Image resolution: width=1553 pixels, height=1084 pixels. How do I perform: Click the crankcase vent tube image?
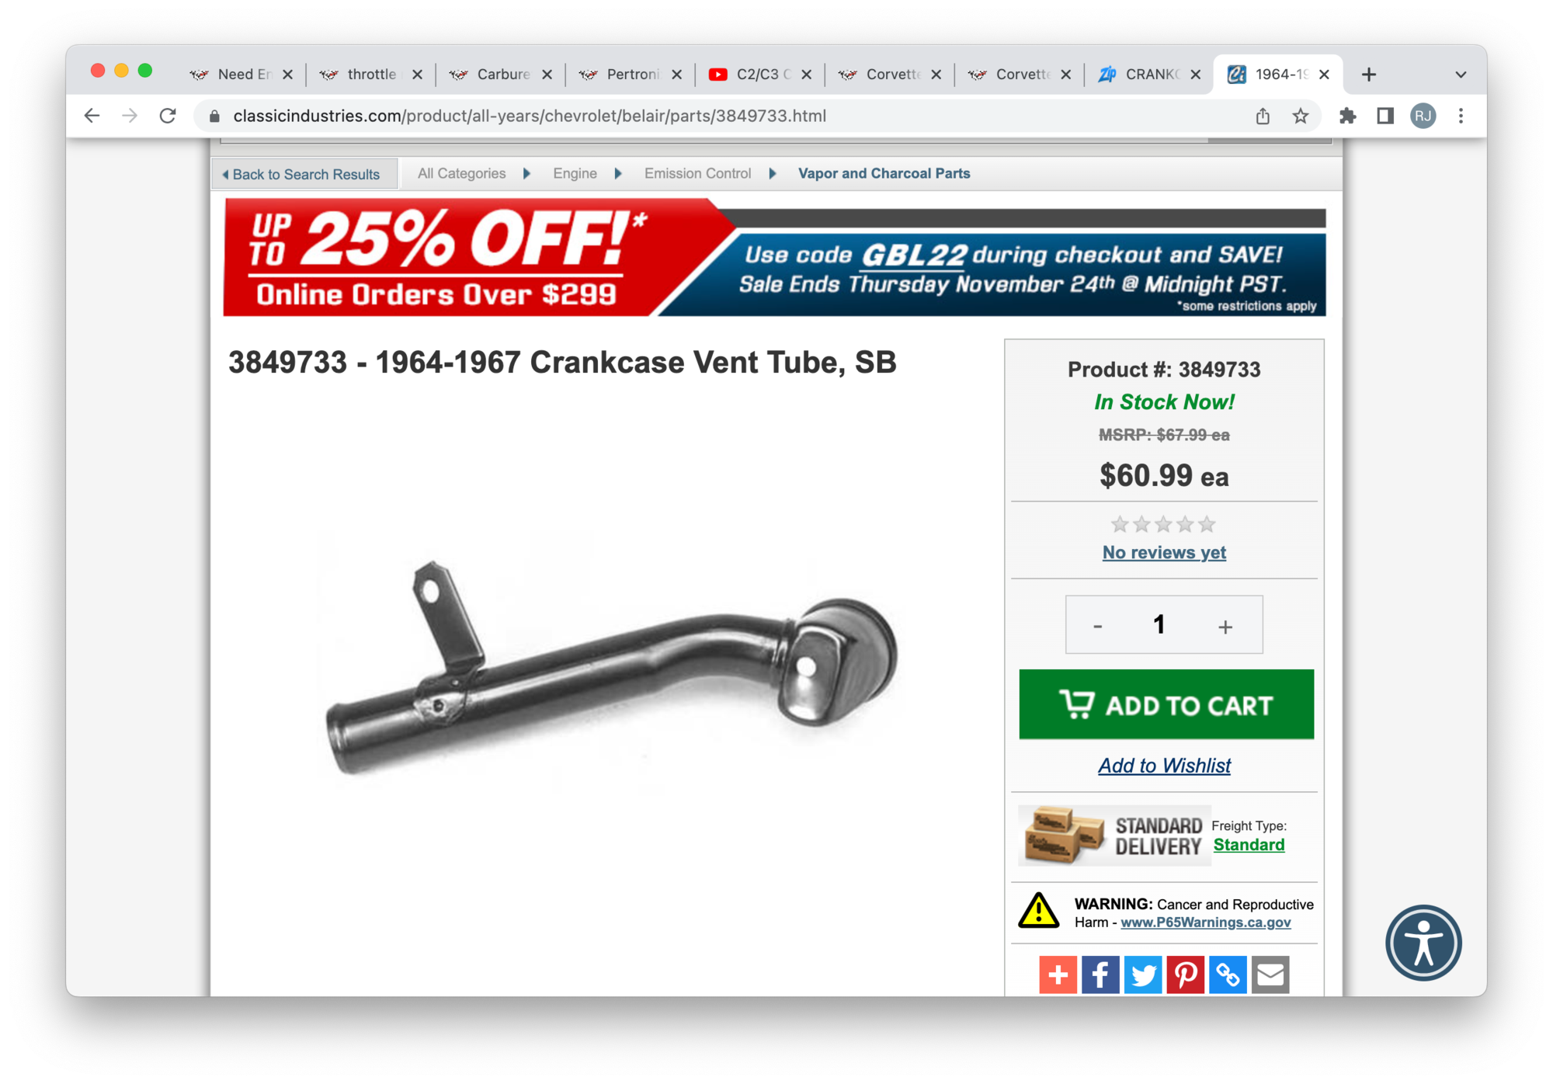point(611,668)
